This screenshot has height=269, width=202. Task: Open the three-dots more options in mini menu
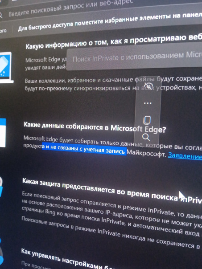(x=148, y=103)
